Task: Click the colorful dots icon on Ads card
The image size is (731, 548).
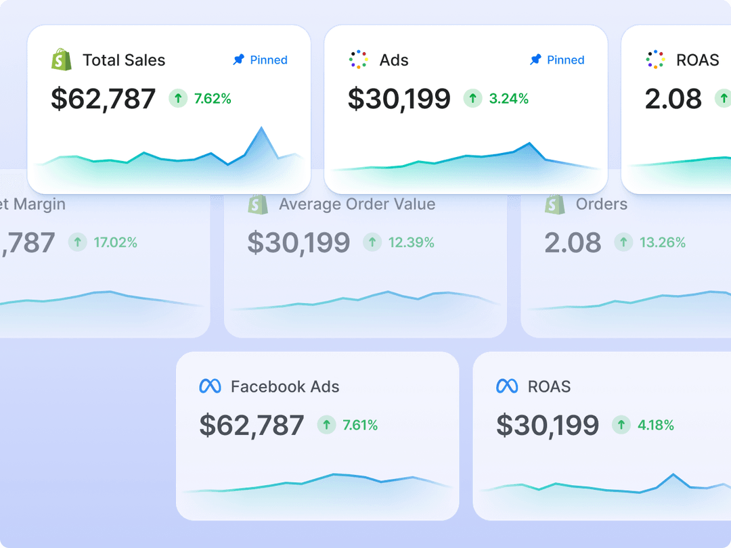Action: point(359,60)
